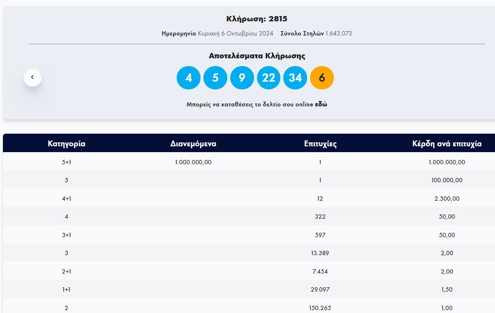
Task: Select the 'Επιτυχίες' column header
Action: tap(320, 144)
